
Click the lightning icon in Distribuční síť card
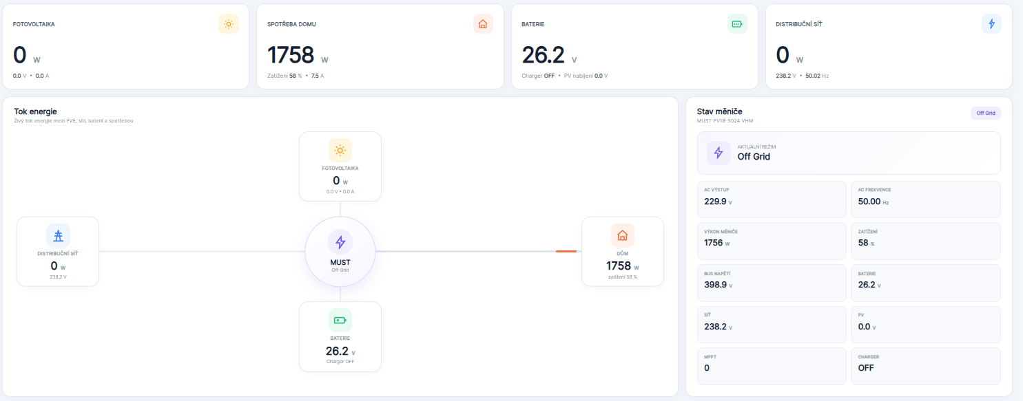click(991, 24)
